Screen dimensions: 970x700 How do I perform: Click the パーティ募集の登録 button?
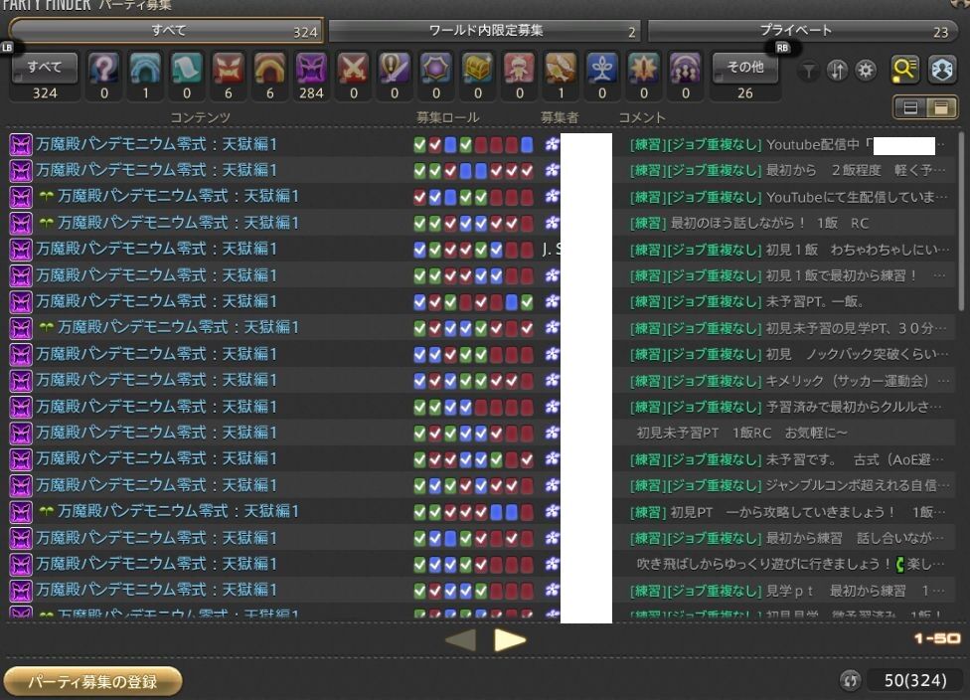92,681
